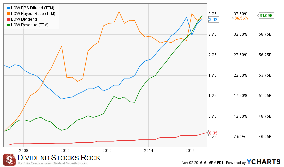Click the 32.50% payout axis tick
The height and width of the screenshot is (167, 284).
pos(241,34)
